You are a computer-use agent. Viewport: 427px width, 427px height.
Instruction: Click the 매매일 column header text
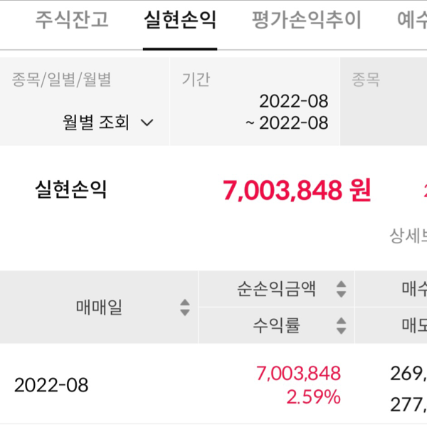click(99, 307)
